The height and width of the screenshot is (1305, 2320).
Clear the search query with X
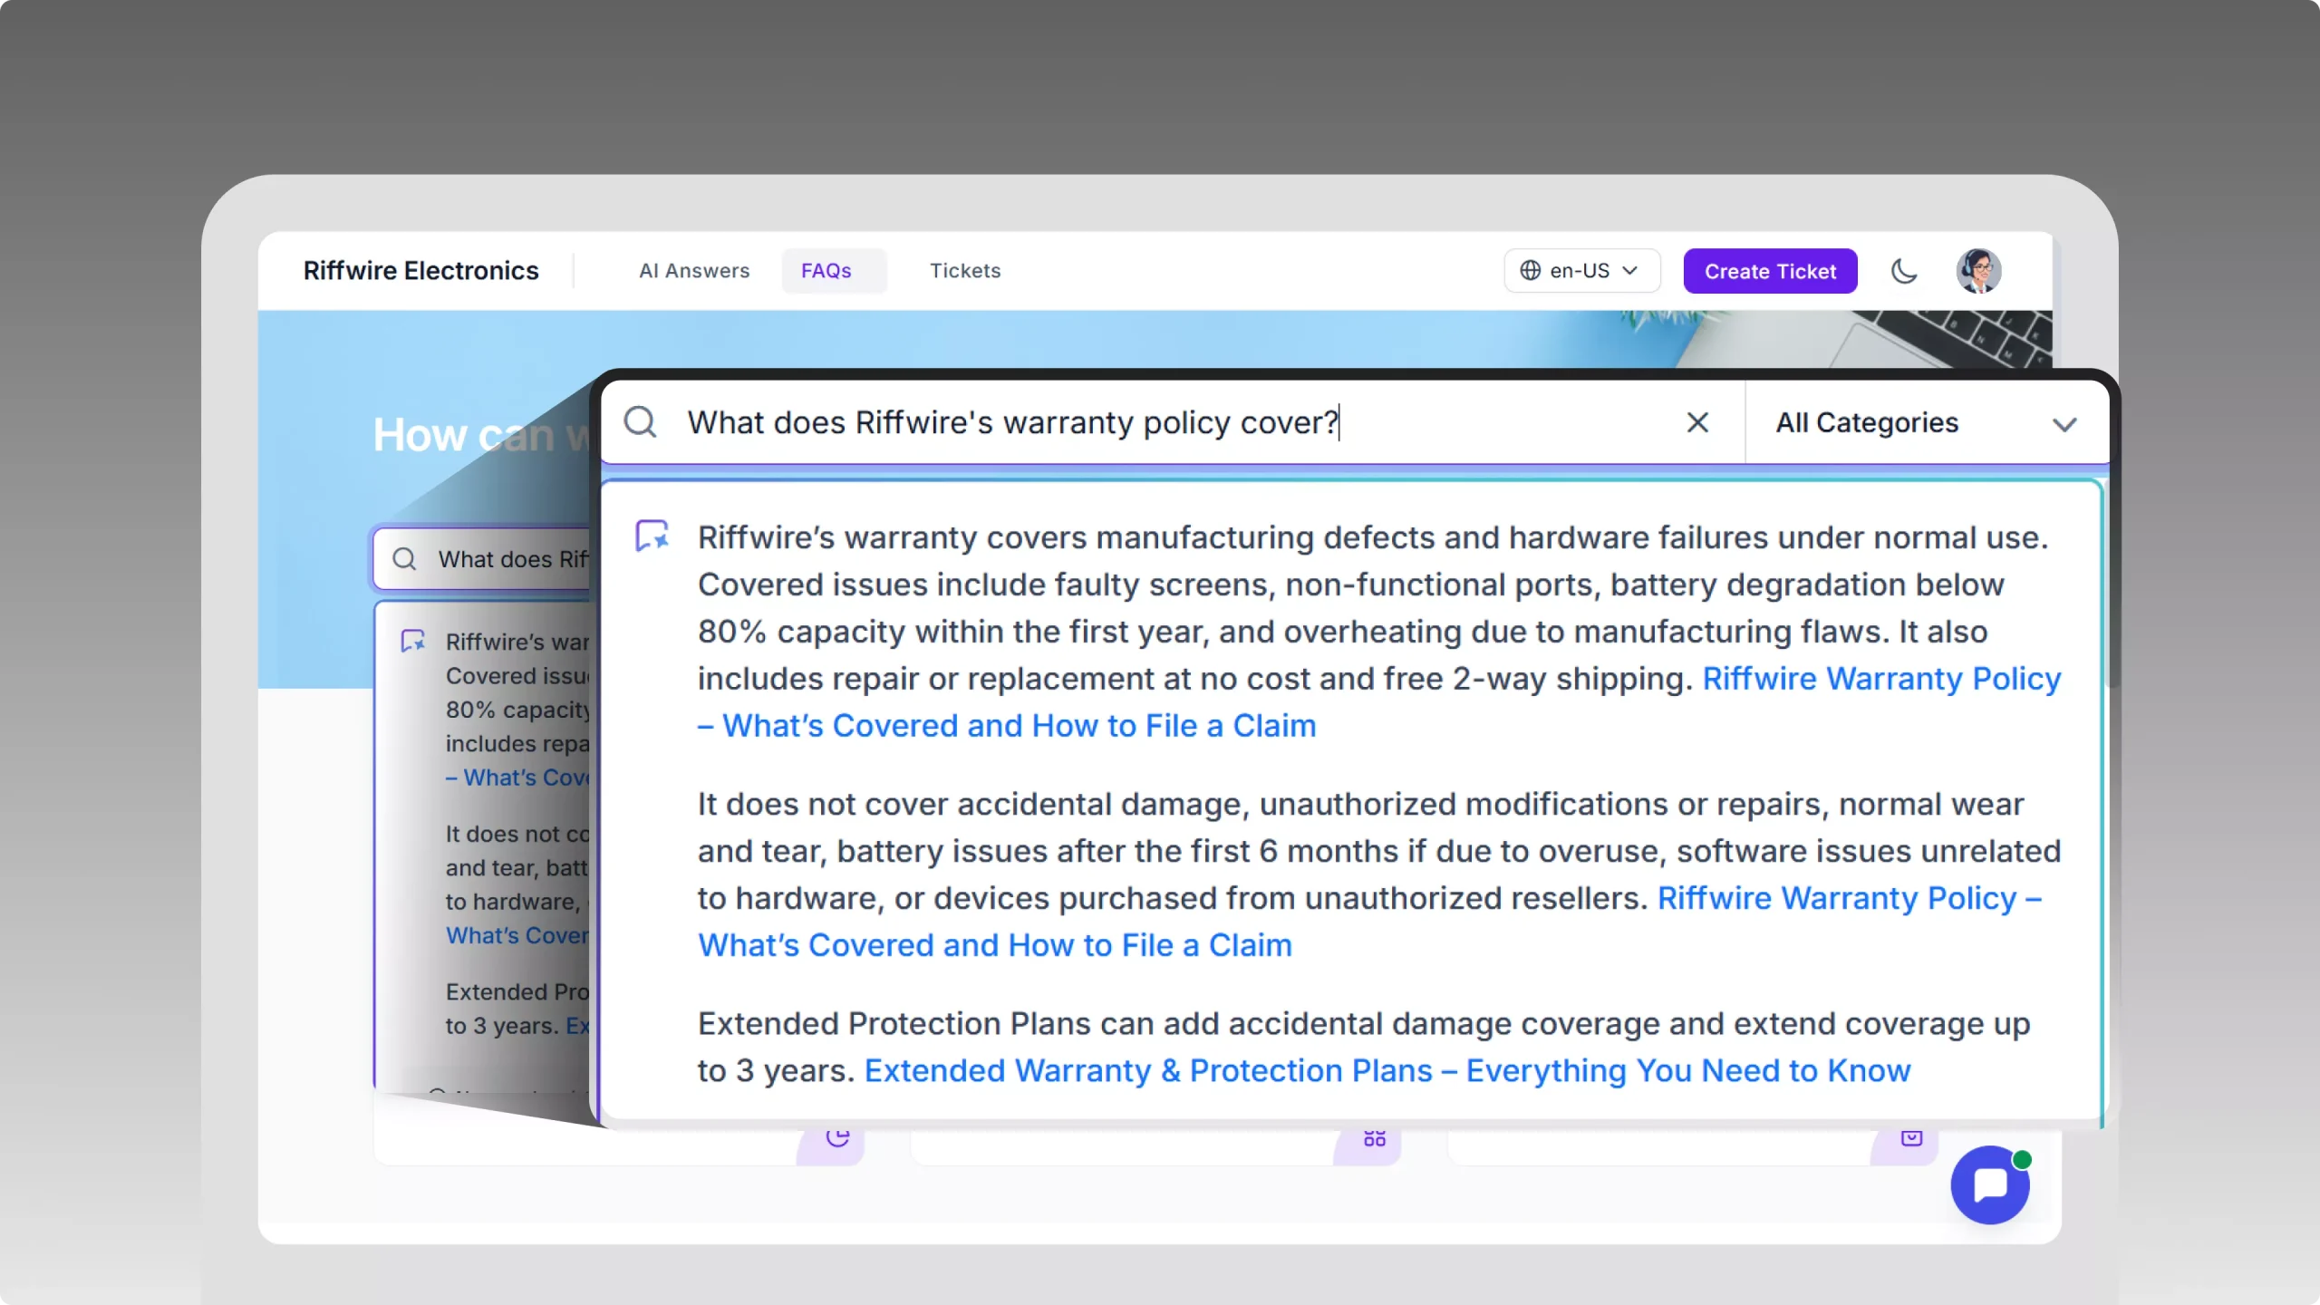[x=1697, y=422]
